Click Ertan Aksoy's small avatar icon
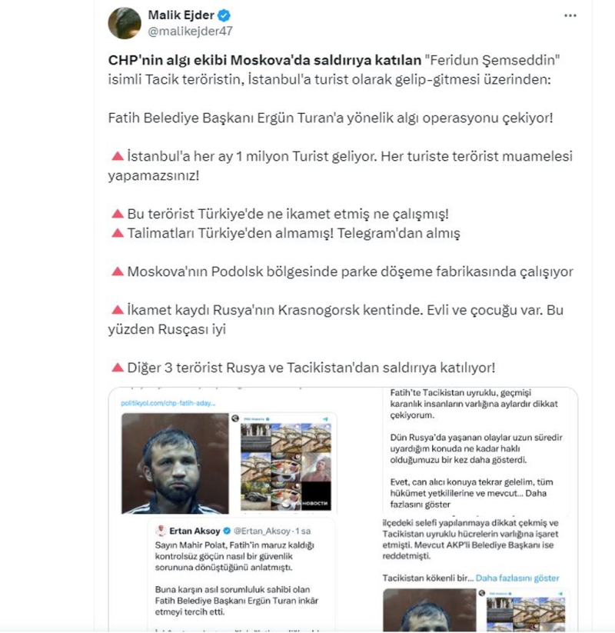This screenshot has height=633, width=615. (x=161, y=531)
